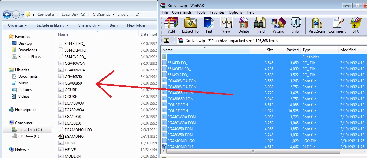Click the SFX toolbar icon
This screenshot has width=367, height=158.
pos(356,25)
